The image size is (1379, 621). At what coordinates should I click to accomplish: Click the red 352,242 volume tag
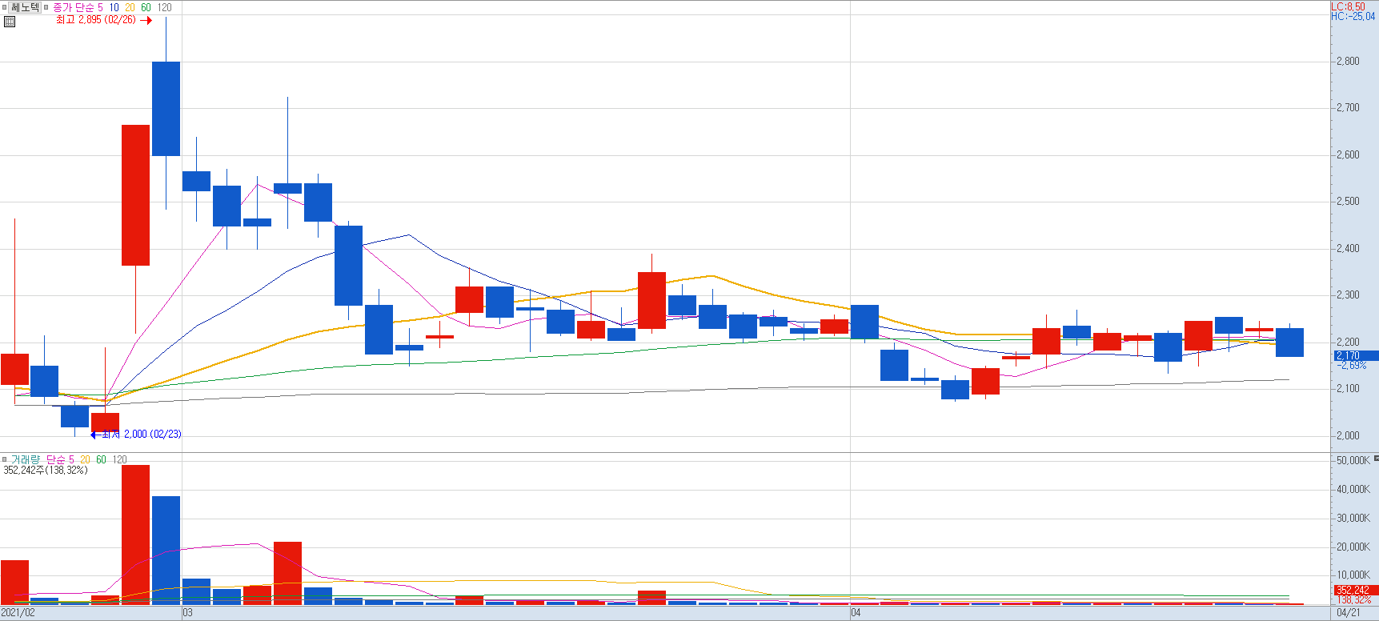point(1356,590)
